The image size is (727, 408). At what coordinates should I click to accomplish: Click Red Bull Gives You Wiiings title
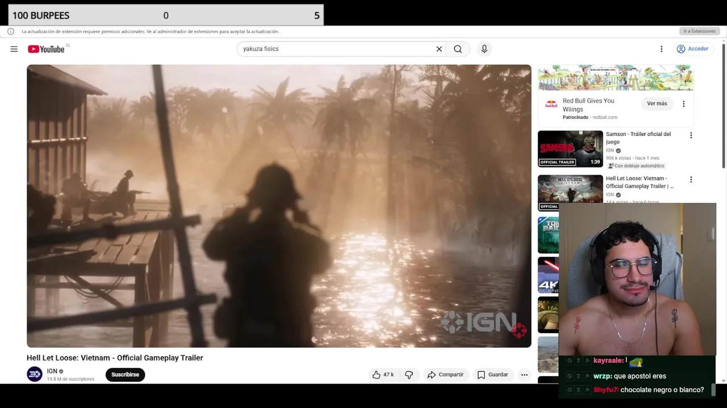coord(588,105)
